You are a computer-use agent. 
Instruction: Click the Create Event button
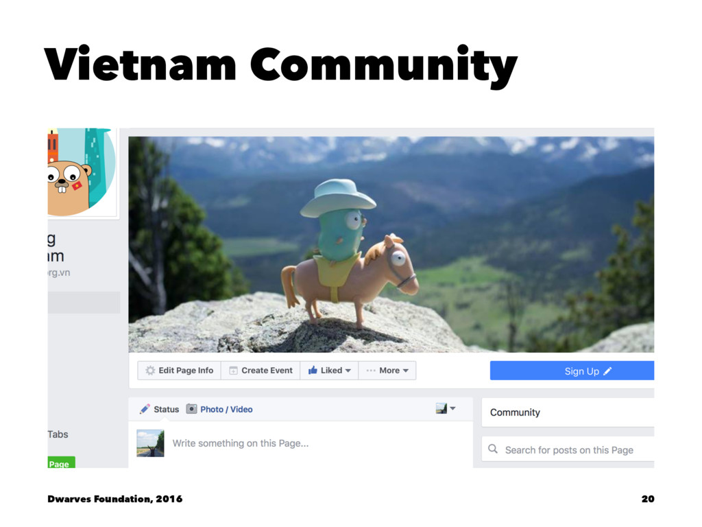261,371
